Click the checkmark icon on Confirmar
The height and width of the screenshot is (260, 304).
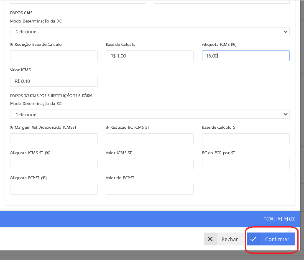pos(253,239)
